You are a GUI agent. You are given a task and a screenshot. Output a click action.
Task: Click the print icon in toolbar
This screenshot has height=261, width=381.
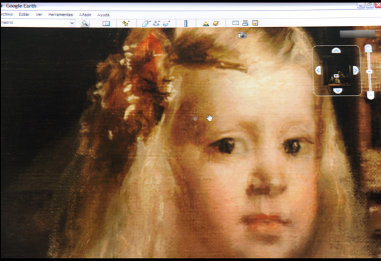pos(245,23)
